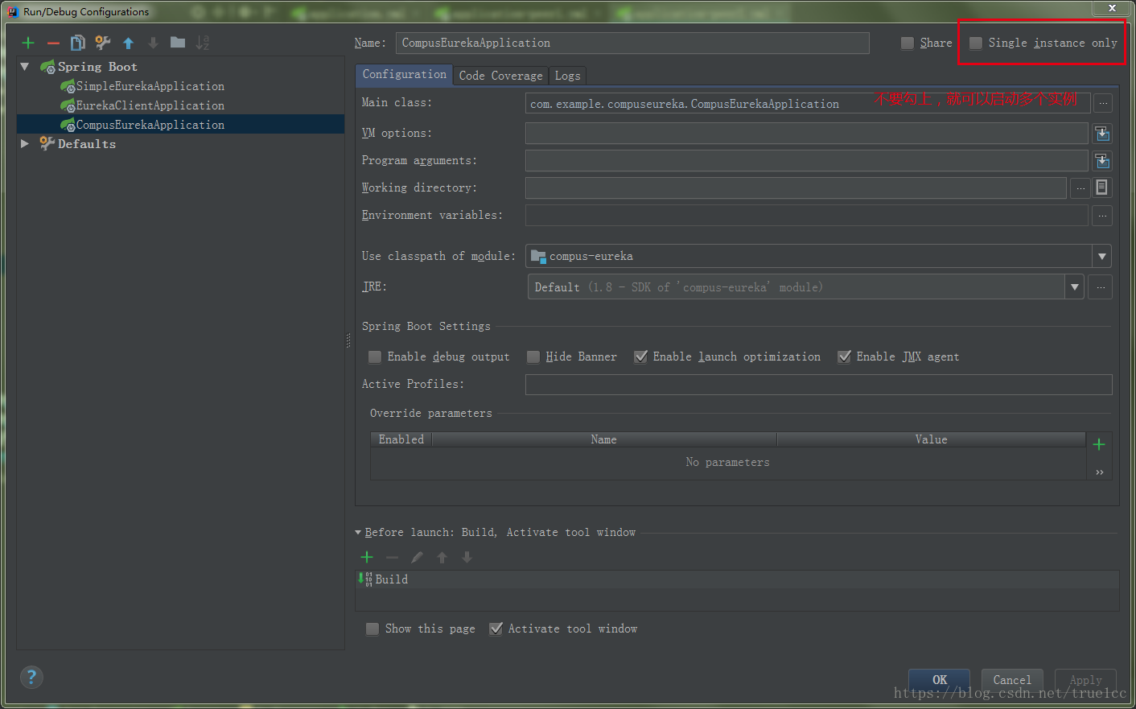1136x709 pixels.
Task: Uncheck Activate tool window
Action: coord(496,629)
